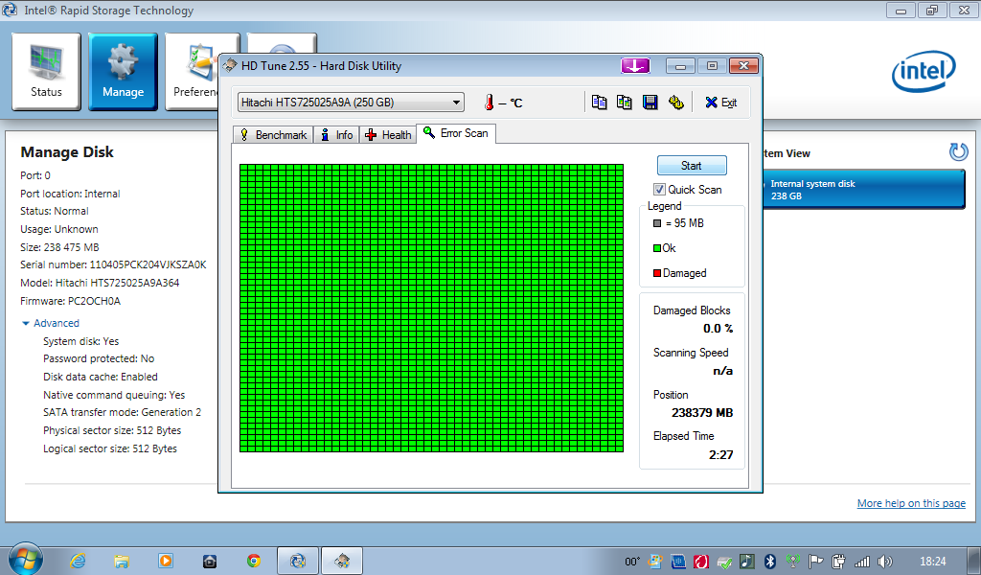Click the refresh icon in Intel RST
The height and width of the screenshot is (575, 981).
pyautogui.click(x=958, y=152)
